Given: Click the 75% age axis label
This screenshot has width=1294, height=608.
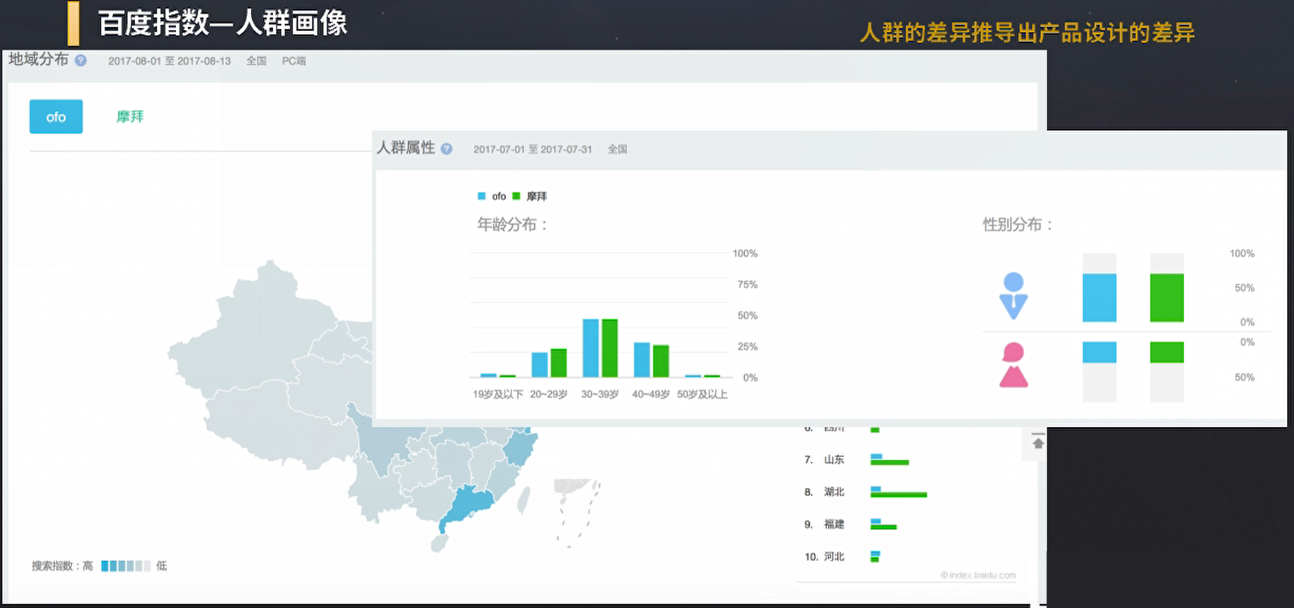Looking at the screenshot, I should (x=747, y=285).
